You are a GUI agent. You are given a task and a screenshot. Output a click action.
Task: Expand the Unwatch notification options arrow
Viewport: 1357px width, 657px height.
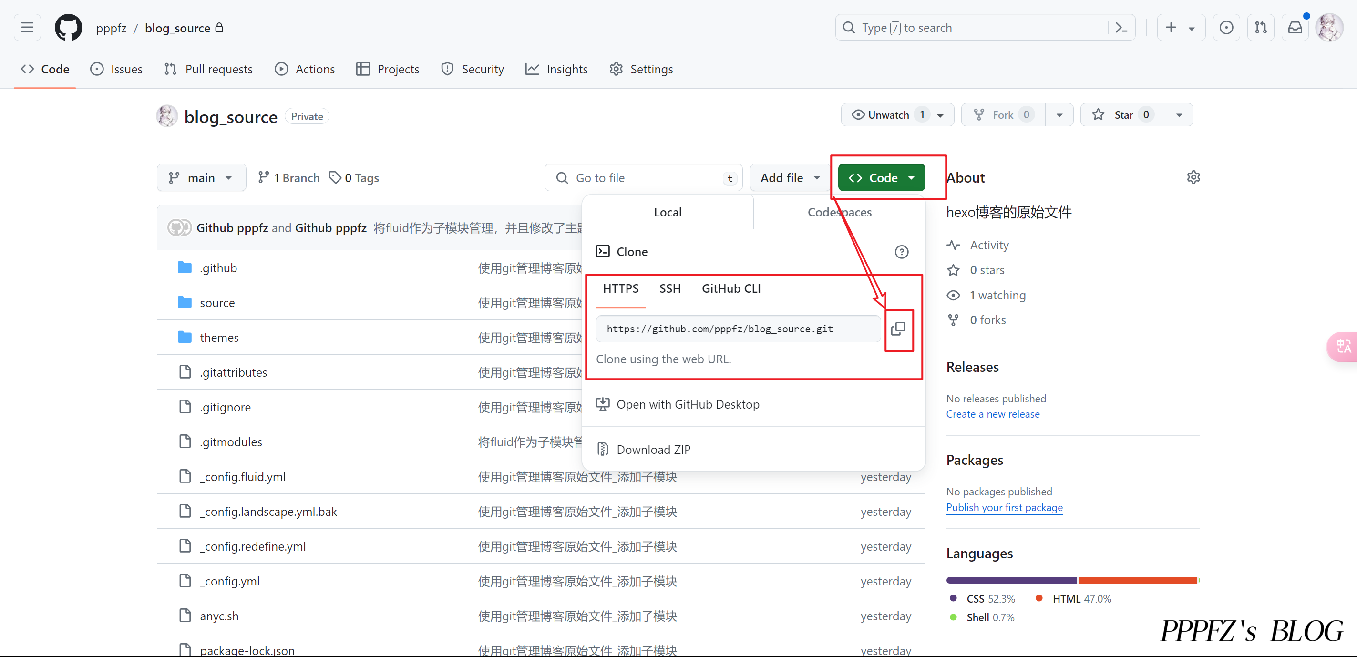(941, 115)
